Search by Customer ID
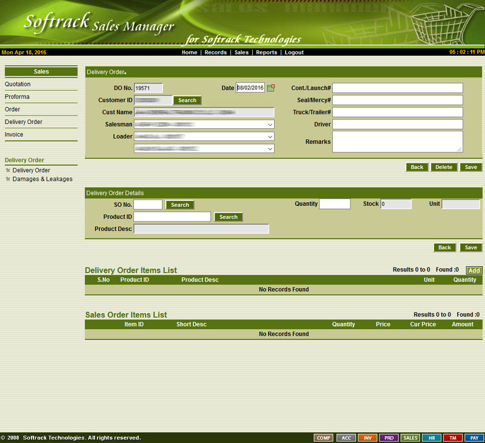485x443 pixels. [187, 100]
